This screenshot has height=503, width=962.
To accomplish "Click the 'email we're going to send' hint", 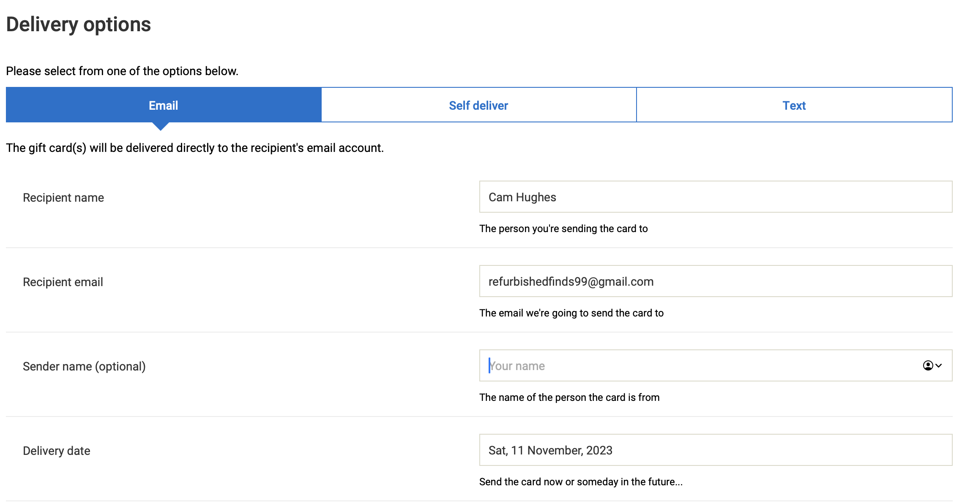I will (x=571, y=313).
